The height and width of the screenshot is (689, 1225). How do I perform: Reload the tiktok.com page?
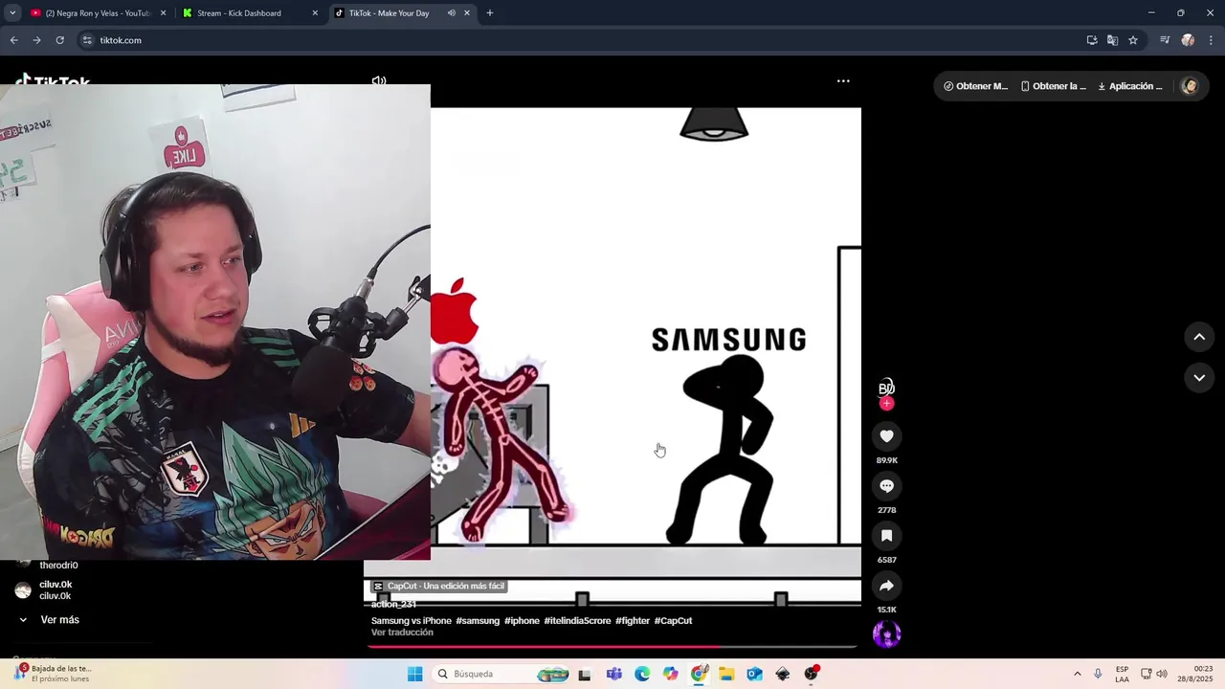59,40
